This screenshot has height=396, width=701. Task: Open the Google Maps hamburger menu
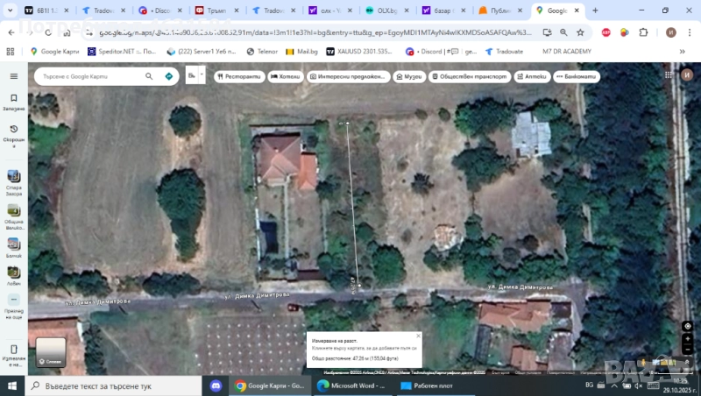pos(13,76)
